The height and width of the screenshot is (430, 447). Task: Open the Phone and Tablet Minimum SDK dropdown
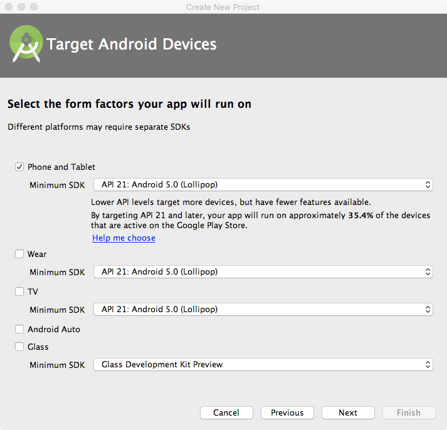pyautogui.click(x=263, y=184)
